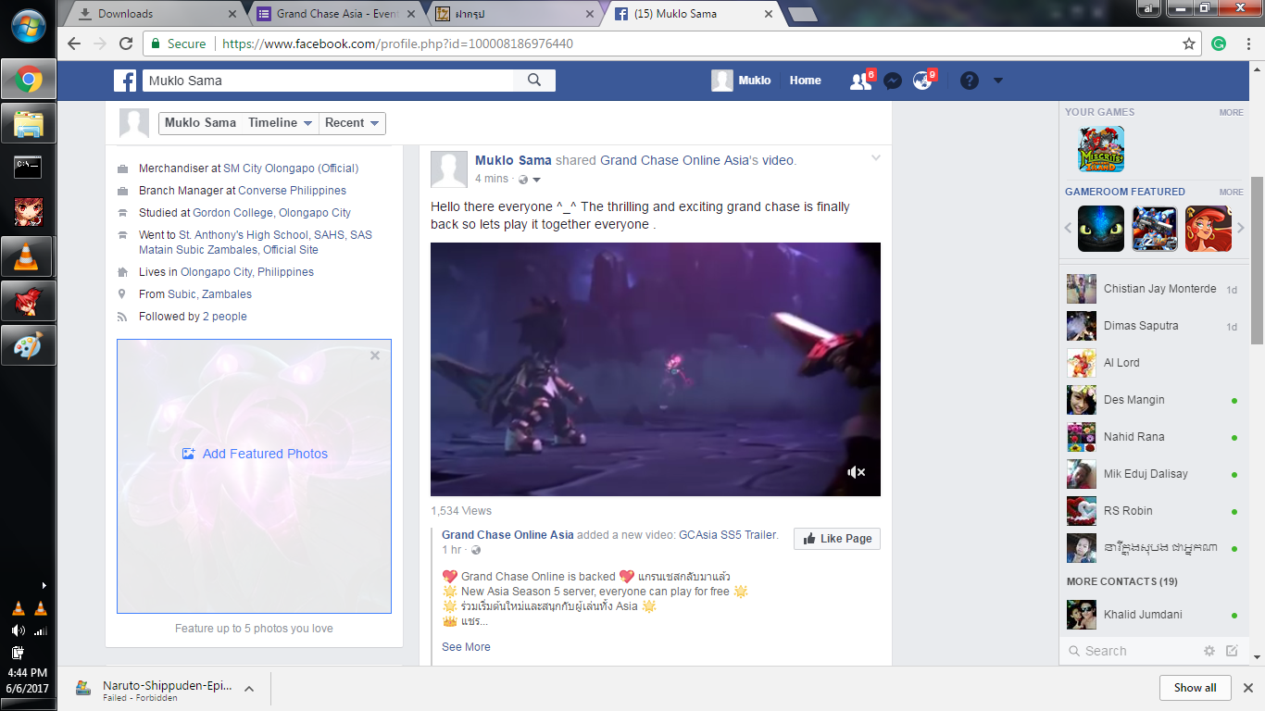Click the new message compose icon

pyautogui.click(x=1232, y=651)
